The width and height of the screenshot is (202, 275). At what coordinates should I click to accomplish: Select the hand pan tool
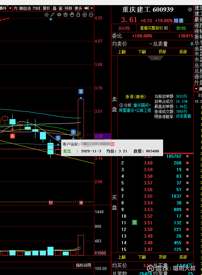[x=72, y=15]
